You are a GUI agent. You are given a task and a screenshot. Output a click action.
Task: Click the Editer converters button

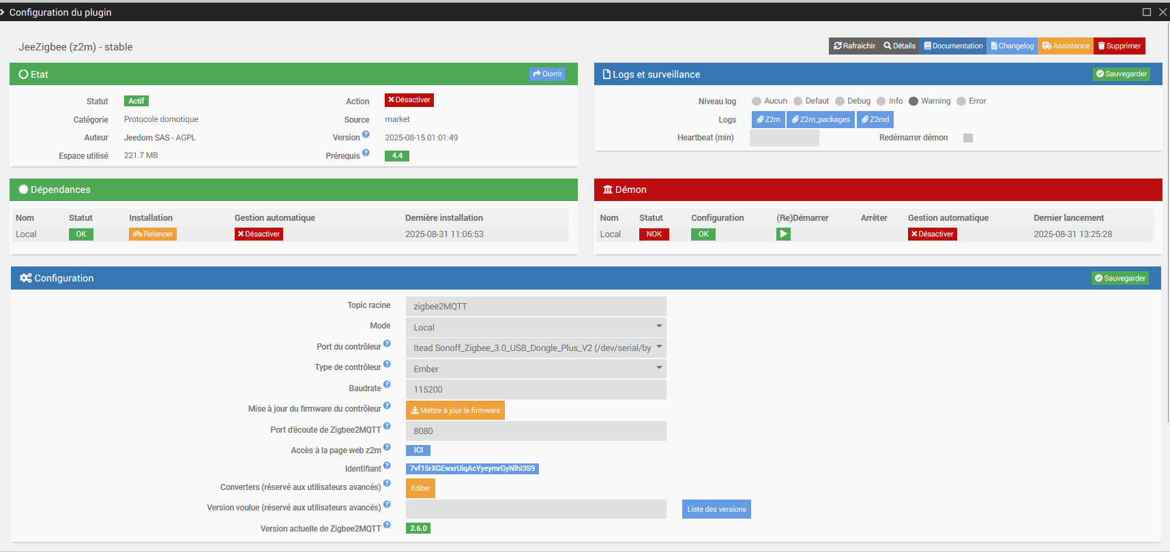420,488
